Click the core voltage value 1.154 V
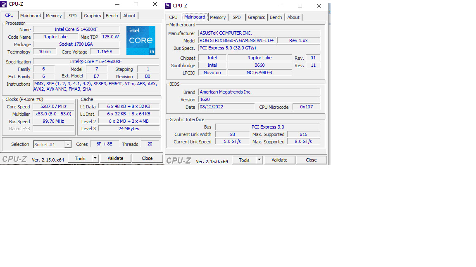This screenshot has width=476, height=267. 105,52
